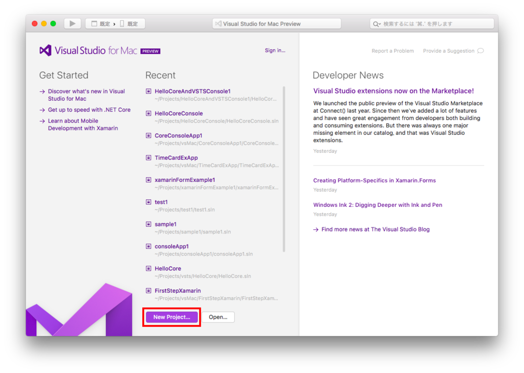Open recent project xamarinFormExample1

pos(185,180)
